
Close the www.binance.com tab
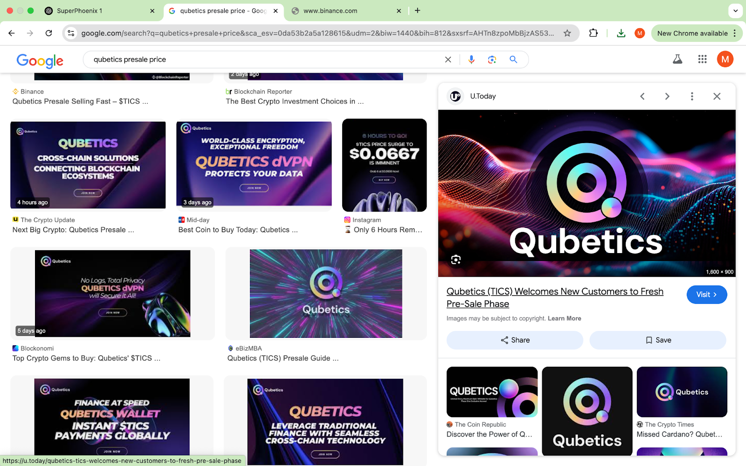[399, 11]
